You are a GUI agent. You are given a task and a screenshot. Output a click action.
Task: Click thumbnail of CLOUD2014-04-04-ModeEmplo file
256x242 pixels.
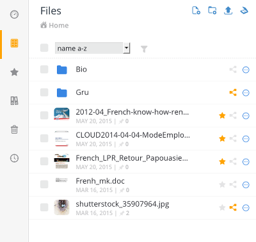61,138
